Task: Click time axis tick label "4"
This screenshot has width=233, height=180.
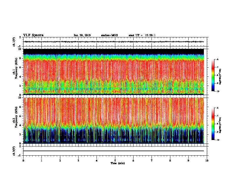Action: [x=97, y=161]
